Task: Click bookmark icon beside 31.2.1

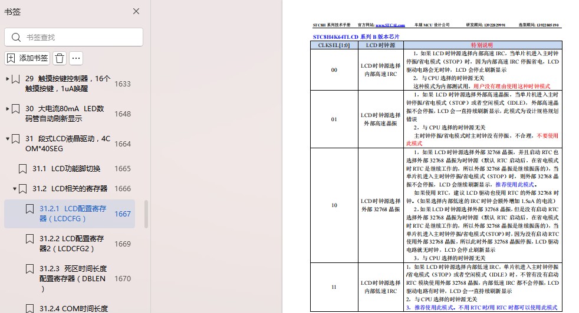Action: [30, 209]
